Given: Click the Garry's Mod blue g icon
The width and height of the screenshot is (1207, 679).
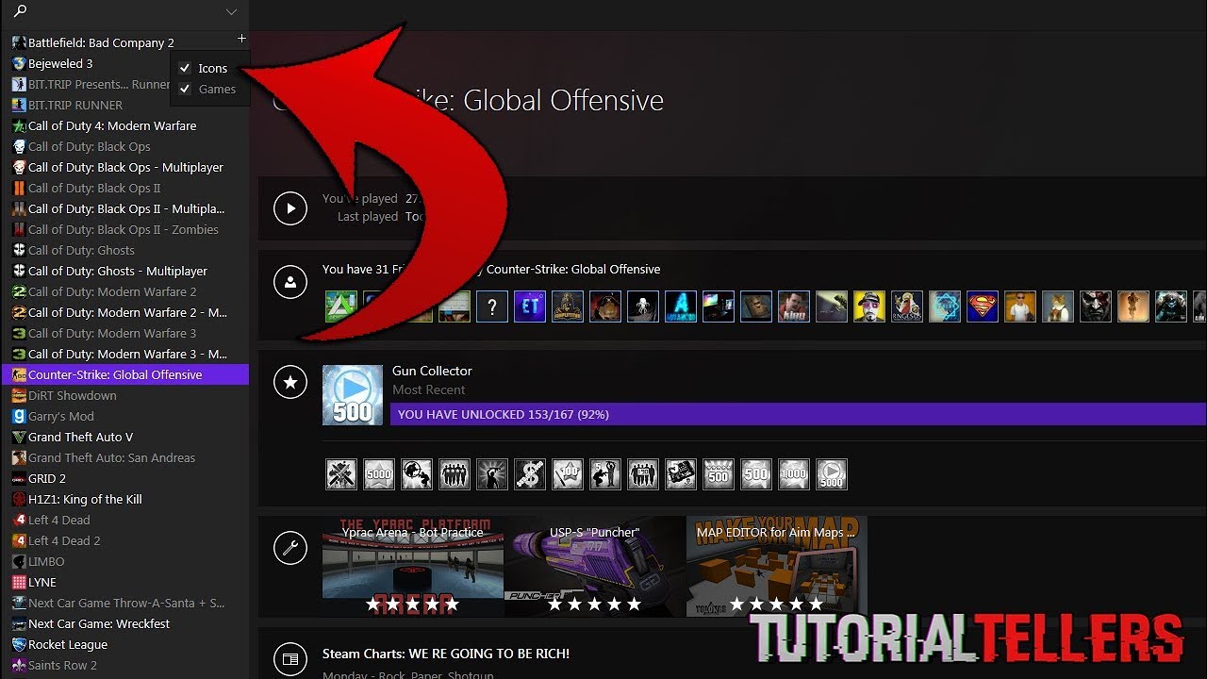Looking at the screenshot, I should click(19, 416).
